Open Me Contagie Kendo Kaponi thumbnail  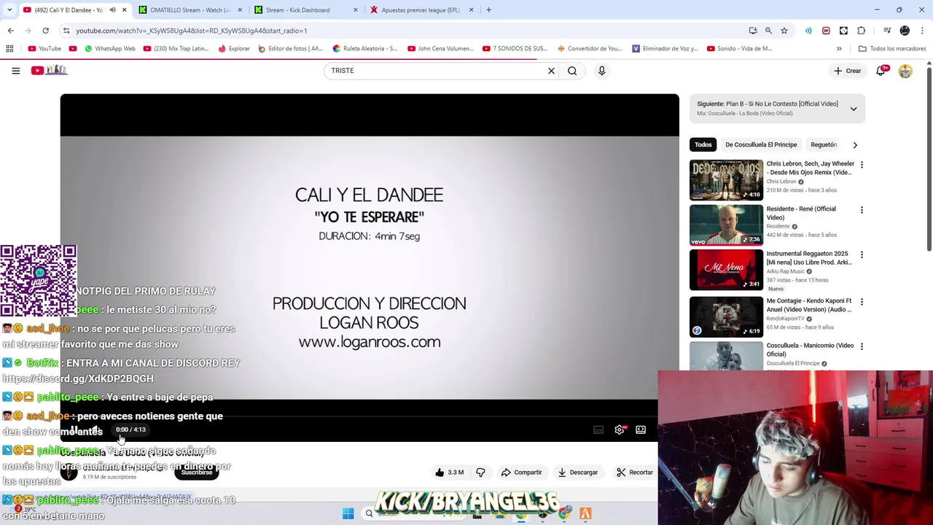click(x=726, y=316)
